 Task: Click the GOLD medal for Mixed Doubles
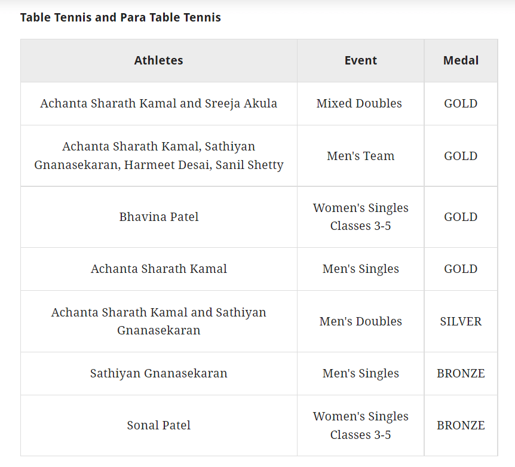[461, 103]
